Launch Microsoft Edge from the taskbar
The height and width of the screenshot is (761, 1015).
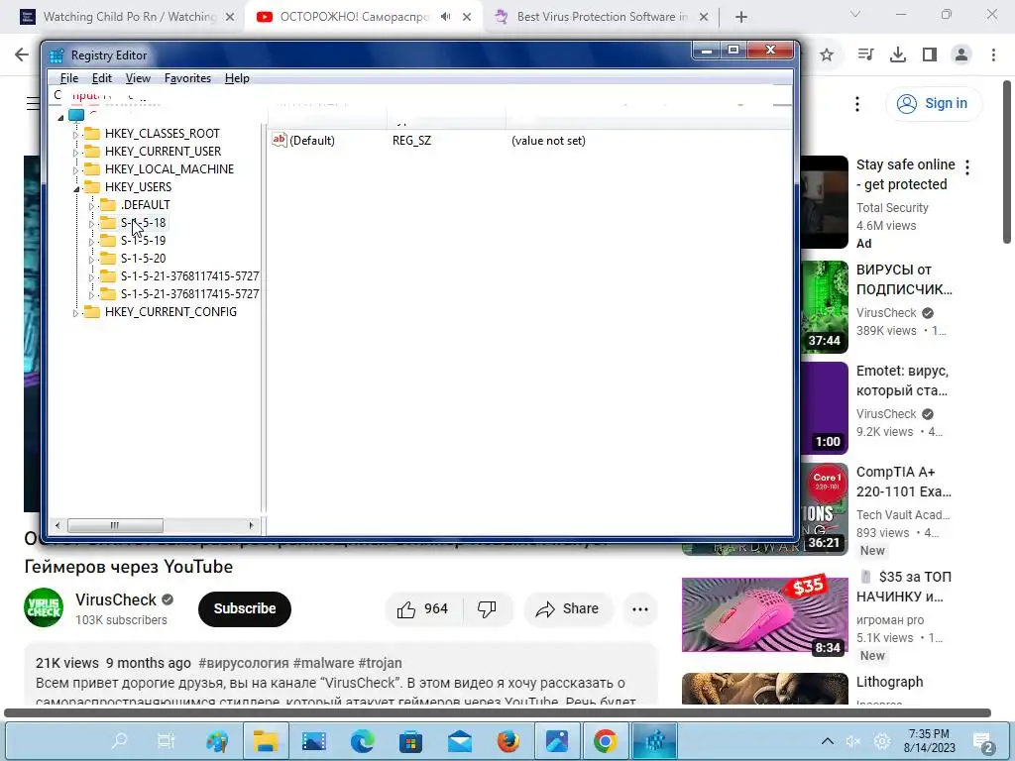363,741
